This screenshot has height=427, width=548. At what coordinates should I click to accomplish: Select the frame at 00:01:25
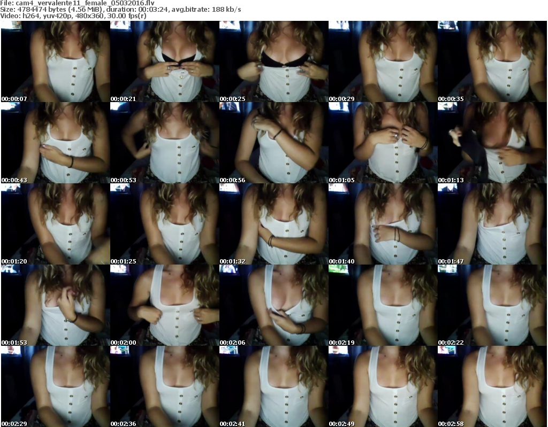click(x=165, y=224)
